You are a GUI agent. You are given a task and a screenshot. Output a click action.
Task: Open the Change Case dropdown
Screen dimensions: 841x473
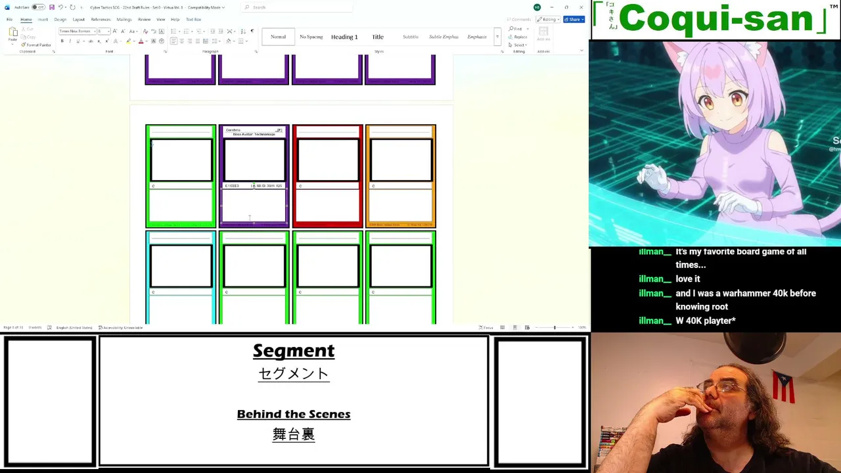pos(133,31)
